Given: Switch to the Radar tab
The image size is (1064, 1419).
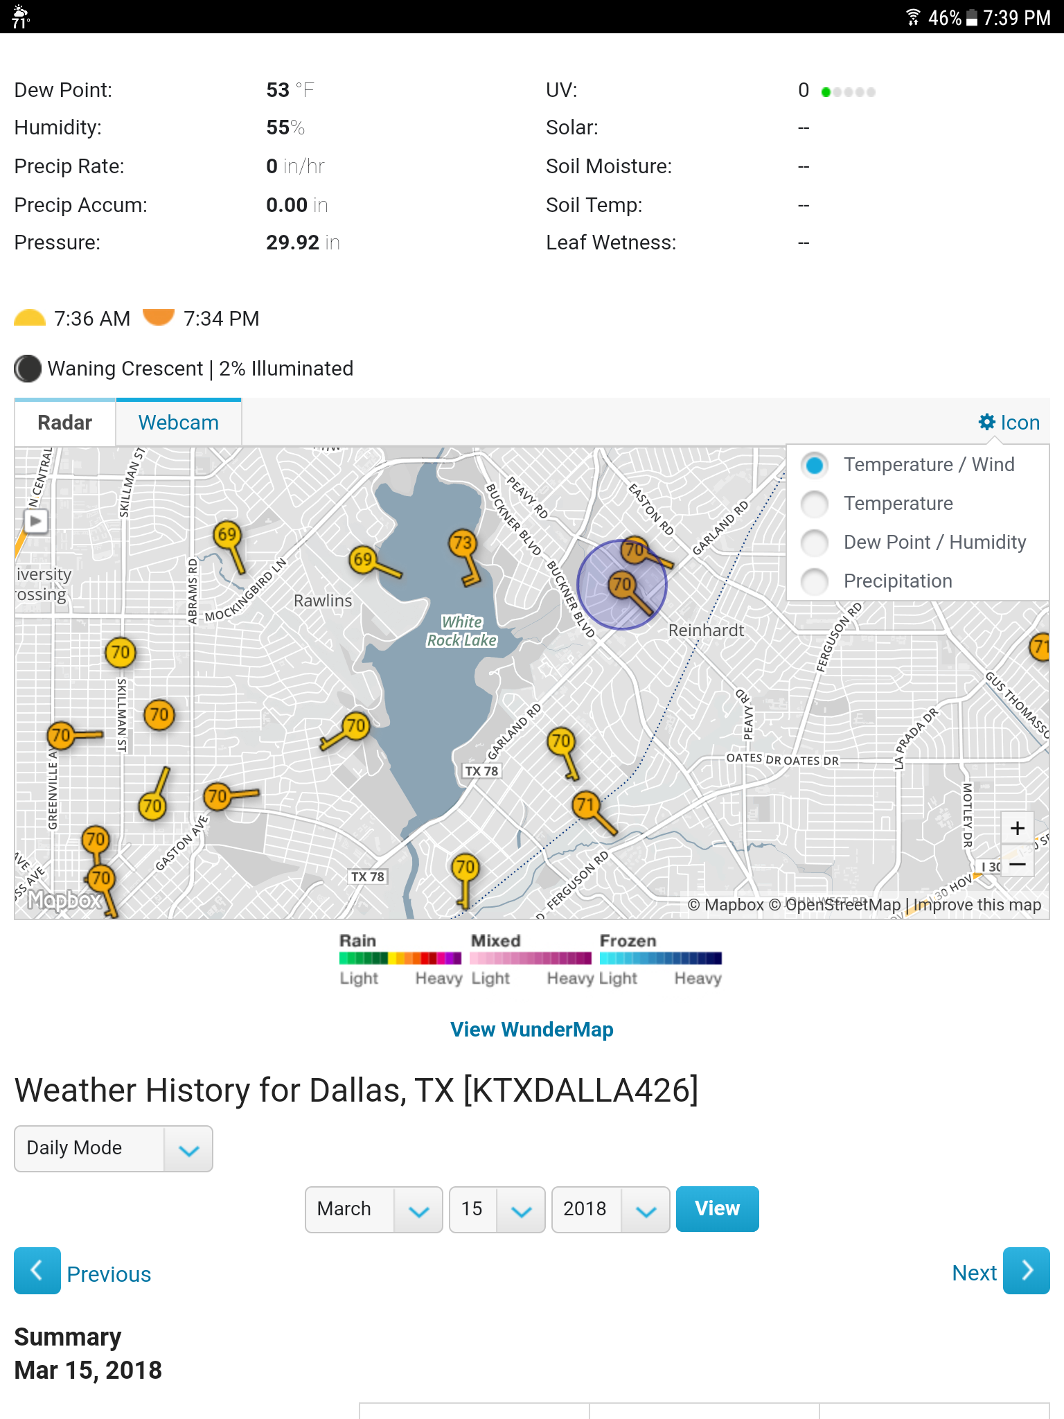Looking at the screenshot, I should [x=65, y=423].
